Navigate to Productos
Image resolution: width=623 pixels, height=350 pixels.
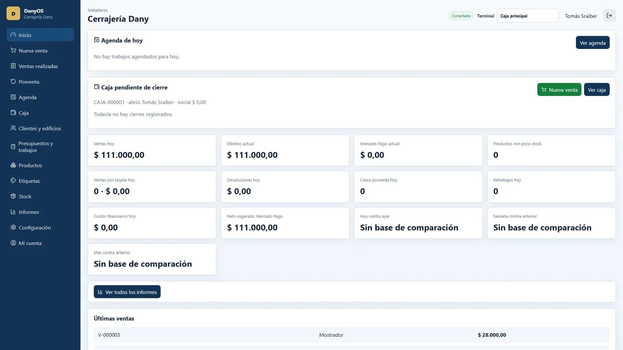click(40, 165)
